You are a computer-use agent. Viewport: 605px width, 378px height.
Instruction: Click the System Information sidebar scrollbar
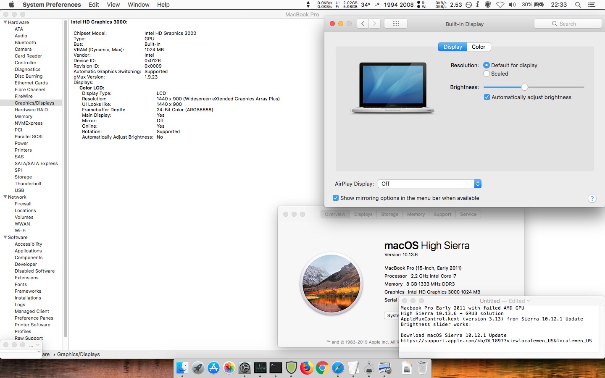[x=66, y=179]
